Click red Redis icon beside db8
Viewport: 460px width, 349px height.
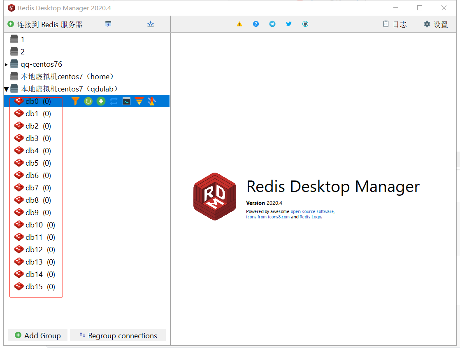[x=19, y=199]
